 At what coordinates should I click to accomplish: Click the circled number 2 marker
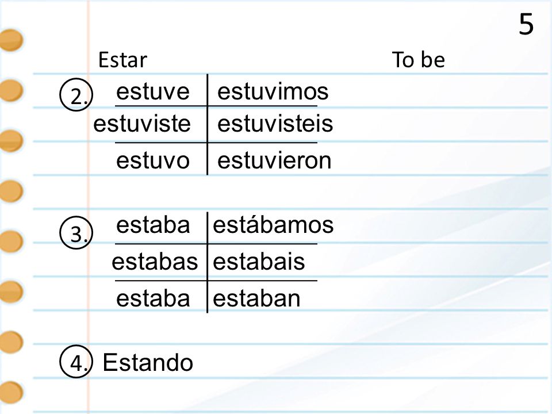pos(76,95)
